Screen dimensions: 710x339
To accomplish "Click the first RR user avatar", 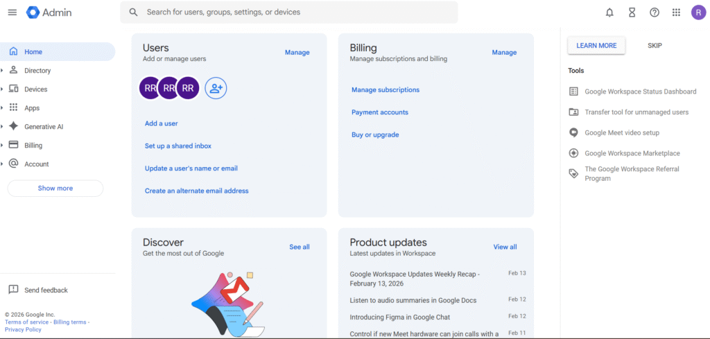I will (150, 88).
